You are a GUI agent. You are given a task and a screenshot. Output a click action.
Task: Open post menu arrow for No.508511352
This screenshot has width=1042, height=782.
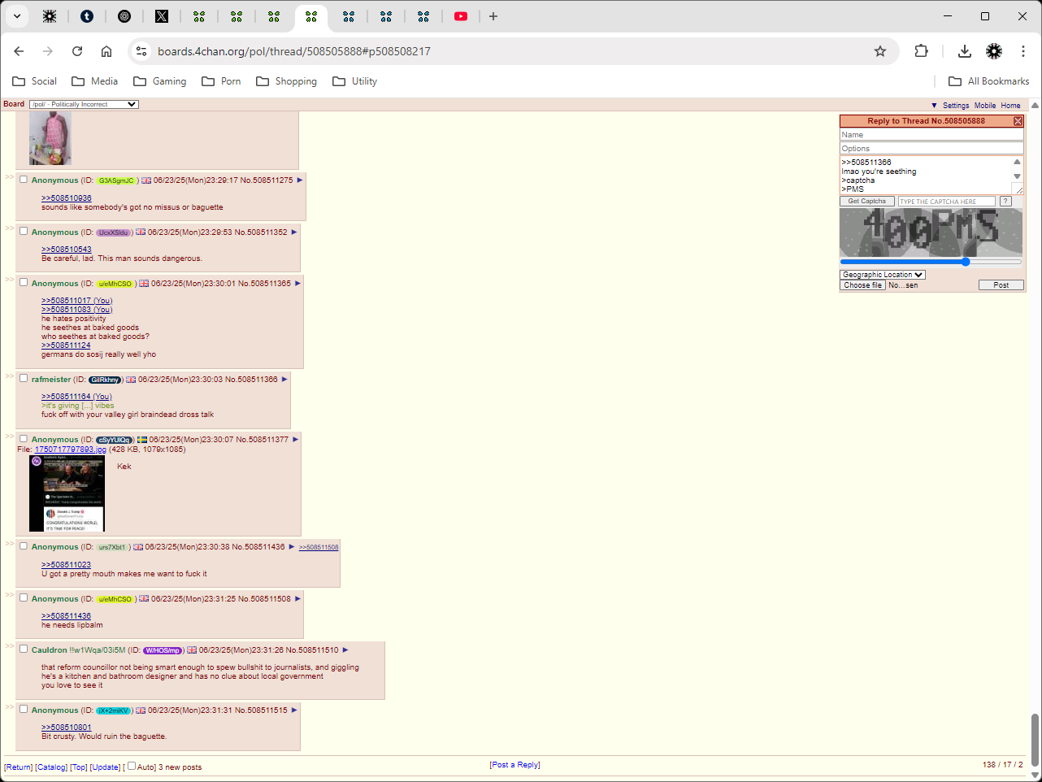pos(294,232)
